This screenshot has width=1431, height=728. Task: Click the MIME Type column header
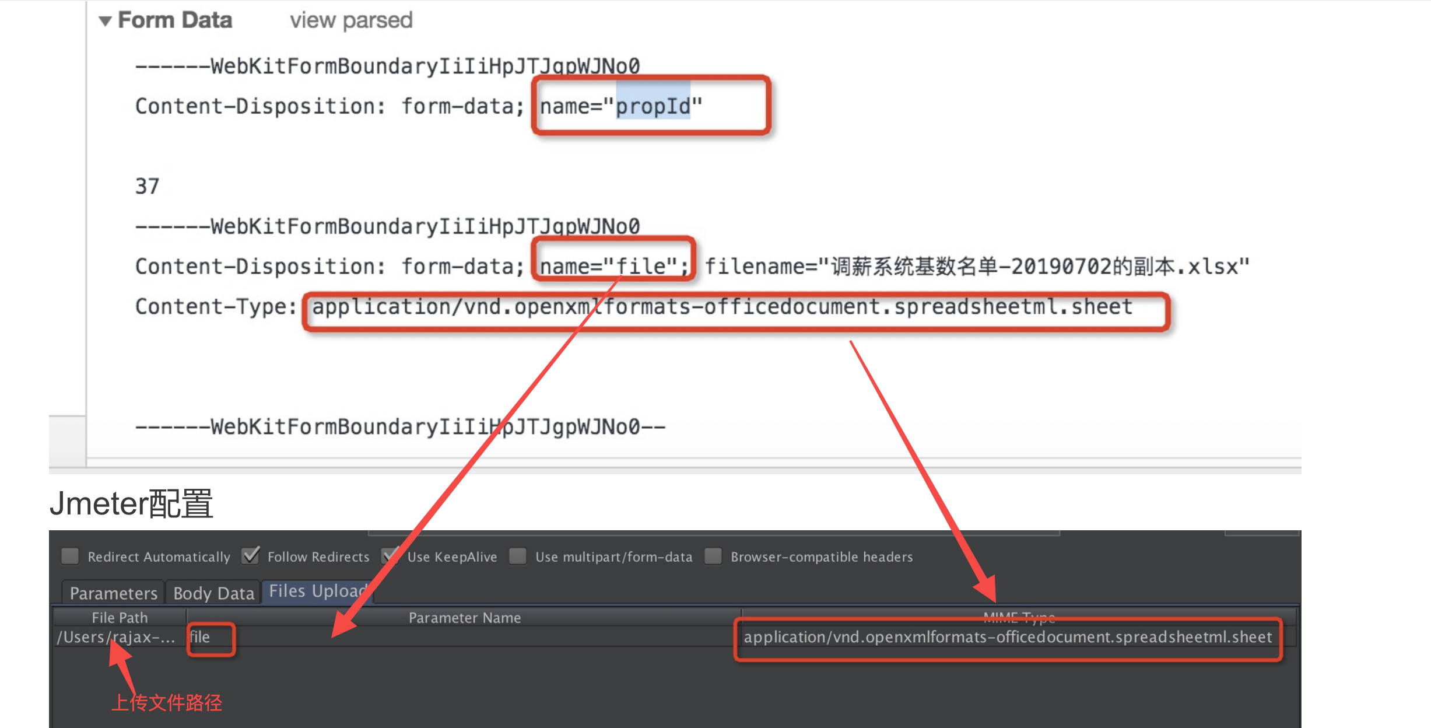click(x=1019, y=617)
